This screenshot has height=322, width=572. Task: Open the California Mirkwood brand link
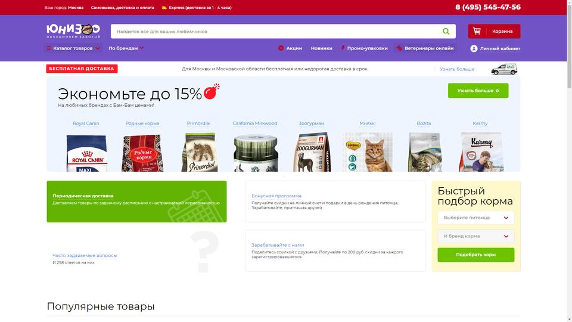[255, 123]
